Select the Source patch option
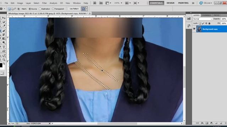This screenshot has width=227, height=127. click(x=30, y=9)
